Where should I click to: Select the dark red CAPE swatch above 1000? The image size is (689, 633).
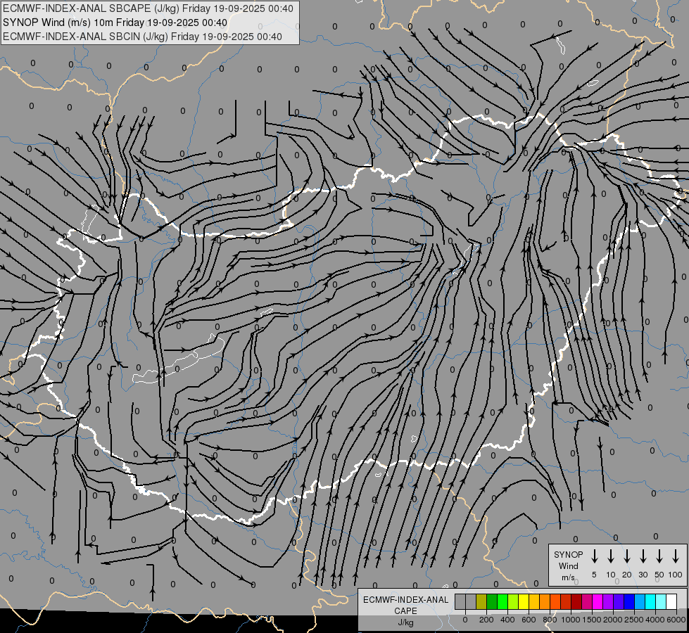(576, 601)
